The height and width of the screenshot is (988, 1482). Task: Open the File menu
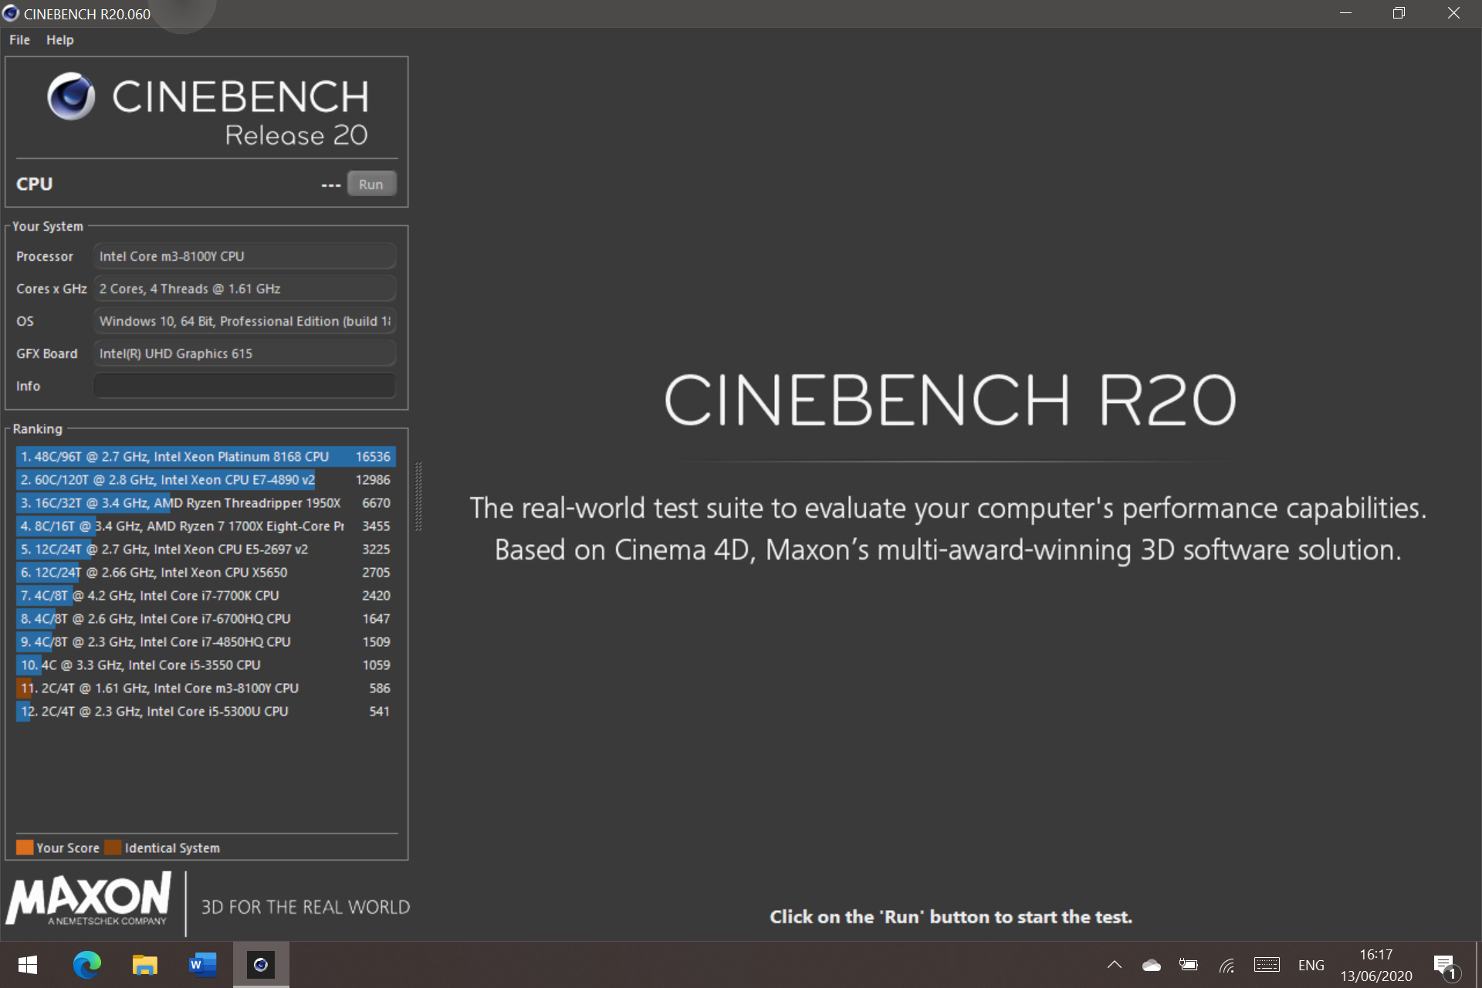tap(19, 40)
